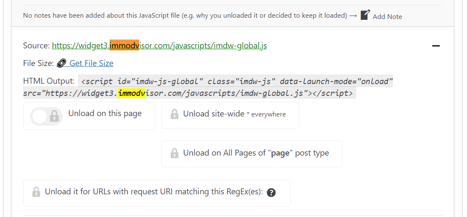Select Unload site-wide everywhere option
The width and height of the screenshot is (467, 217).
coord(230,115)
